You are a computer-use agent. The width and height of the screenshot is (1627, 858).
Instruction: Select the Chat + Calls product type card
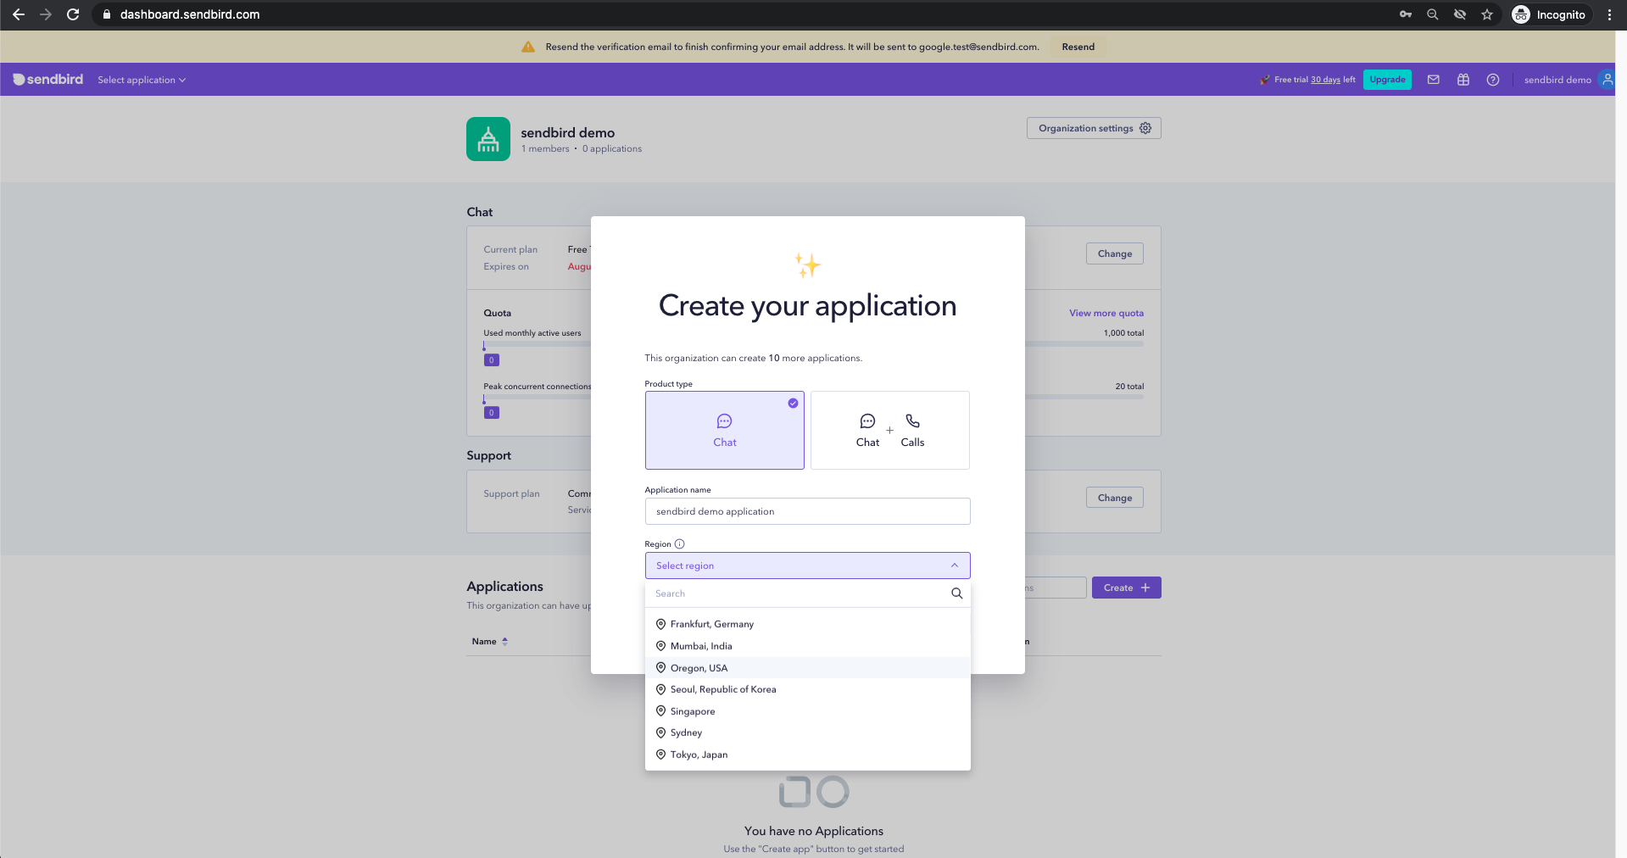tap(890, 430)
